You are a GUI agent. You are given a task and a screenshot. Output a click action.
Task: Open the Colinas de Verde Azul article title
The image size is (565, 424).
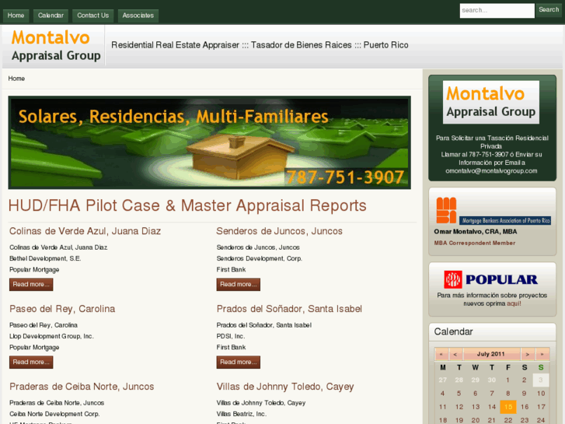coord(85,231)
